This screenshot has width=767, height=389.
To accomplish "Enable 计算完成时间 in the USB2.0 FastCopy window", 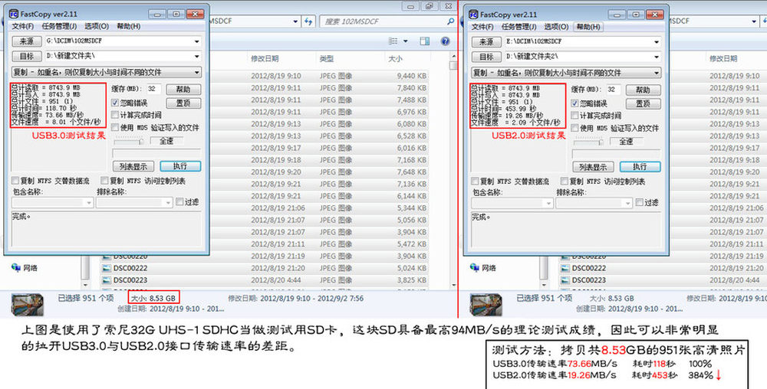I will pyautogui.click(x=575, y=116).
